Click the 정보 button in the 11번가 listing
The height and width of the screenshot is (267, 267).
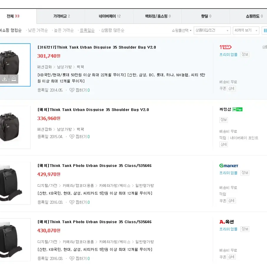(245, 54)
